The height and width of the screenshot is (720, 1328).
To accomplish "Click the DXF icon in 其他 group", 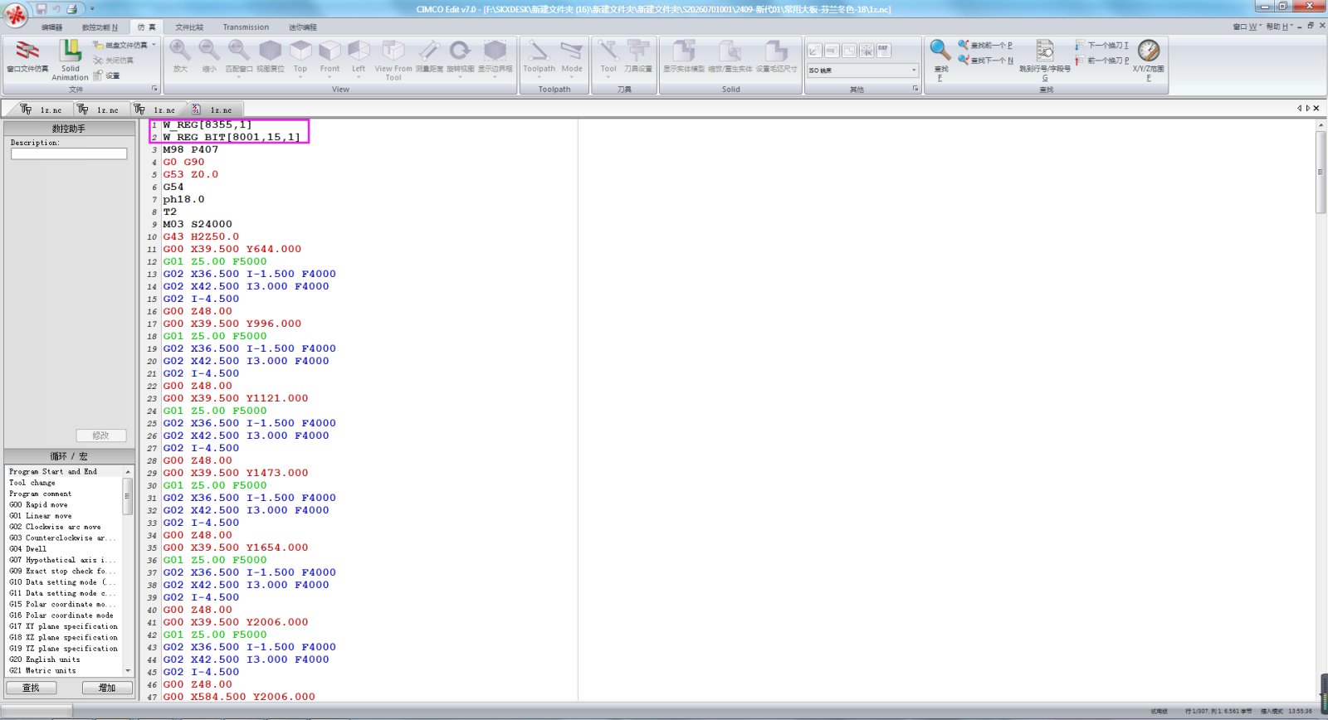I will coord(883,50).
